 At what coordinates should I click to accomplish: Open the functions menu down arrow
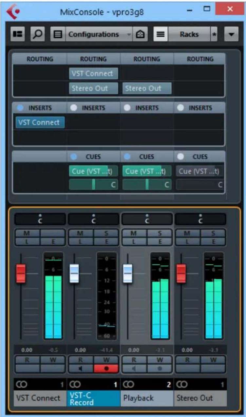[231, 34]
